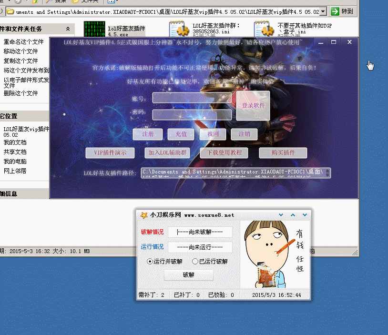Image resolution: width=388 pixels, height=335 pixels.
Task: Click the 注册 register button
Action: (x=148, y=134)
